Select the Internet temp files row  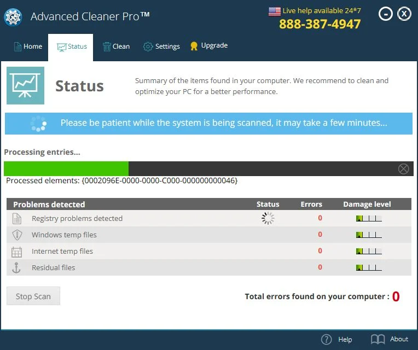pos(209,251)
